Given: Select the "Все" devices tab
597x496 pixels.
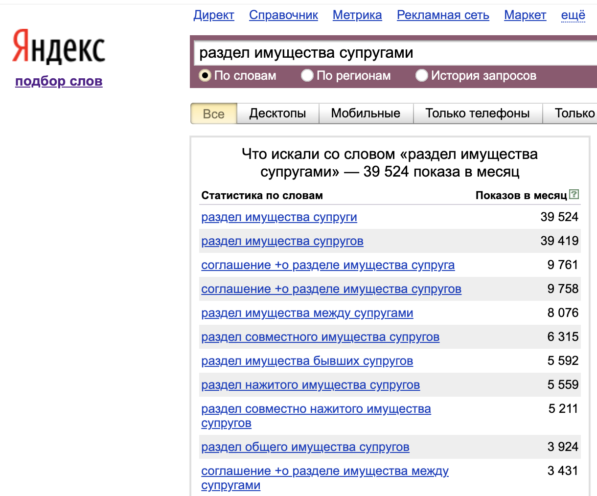Looking at the screenshot, I should (213, 113).
